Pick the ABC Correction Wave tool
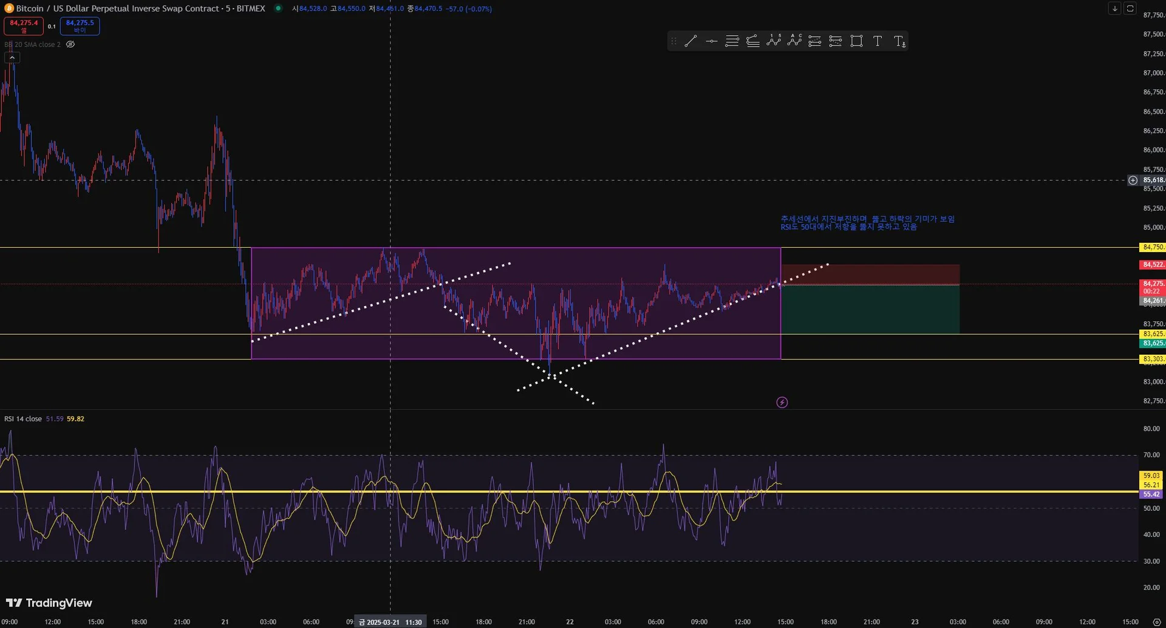Screen dimensions: 1166x628 [794, 41]
